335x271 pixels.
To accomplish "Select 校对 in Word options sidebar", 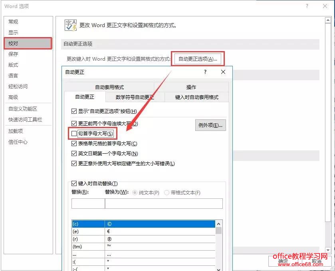I will click(28, 44).
